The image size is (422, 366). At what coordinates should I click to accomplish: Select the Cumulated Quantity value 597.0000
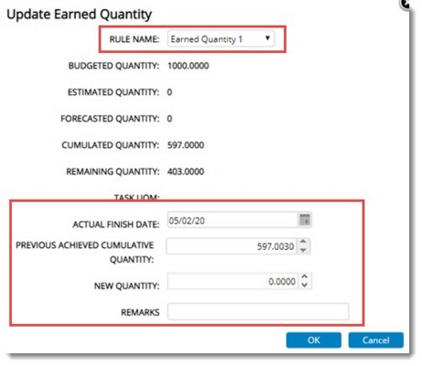coord(186,145)
